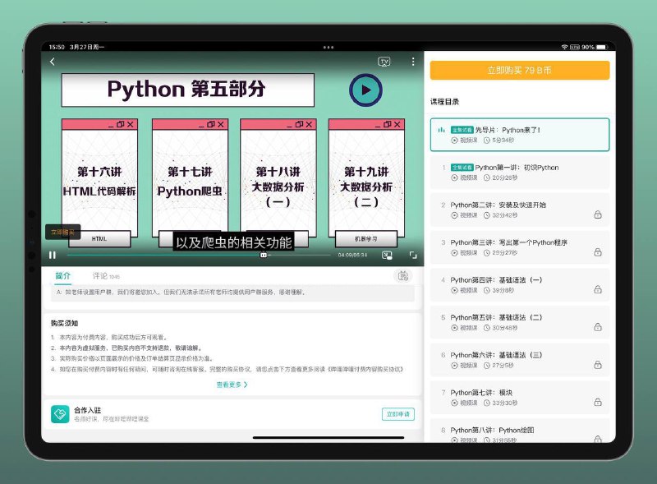Tap the fullscreen icon in the player
This screenshot has height=484, width=657.
tap(413, 256)
